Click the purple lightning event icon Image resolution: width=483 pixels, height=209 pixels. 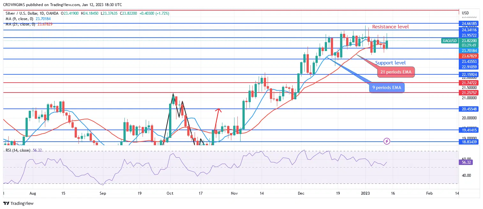387,141
